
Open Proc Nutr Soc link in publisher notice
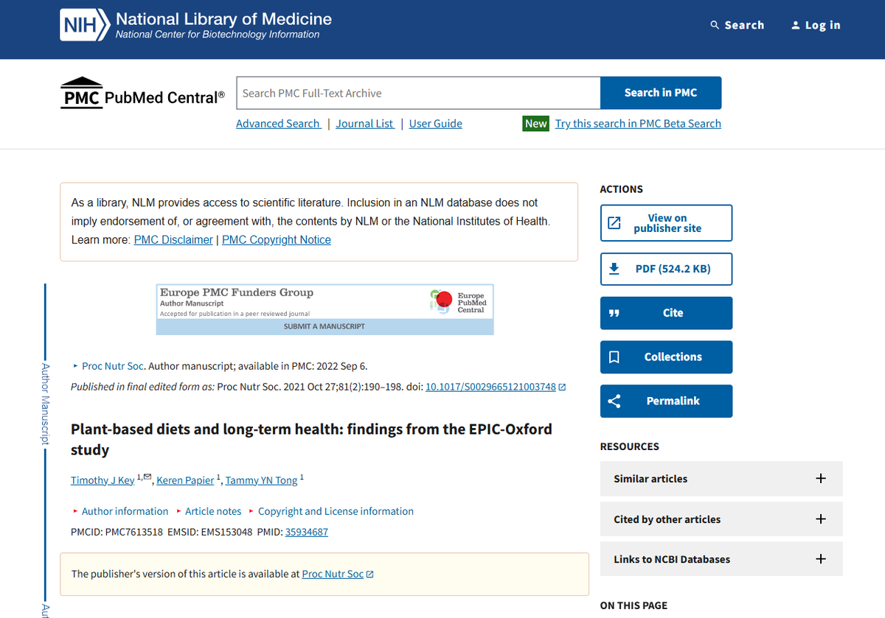tap(333, 574)
